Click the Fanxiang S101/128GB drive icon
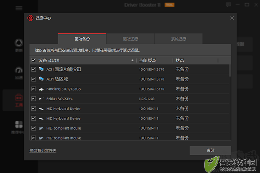This screenshot has height=173, width=260. tap(41, 89)
